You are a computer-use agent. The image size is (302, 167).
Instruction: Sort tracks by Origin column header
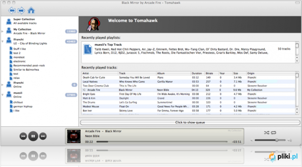(x=270, y=73)
